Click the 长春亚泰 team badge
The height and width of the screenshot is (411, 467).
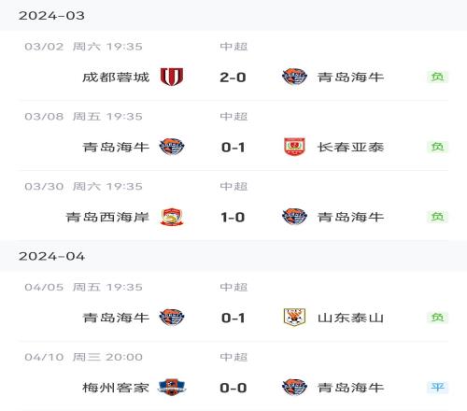pos(294,147)
